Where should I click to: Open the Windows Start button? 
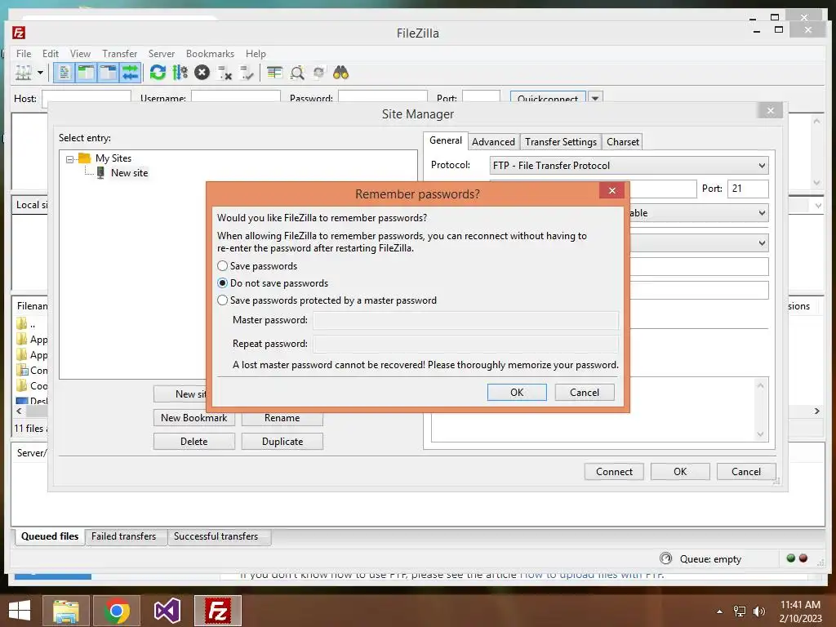[20, 611]
